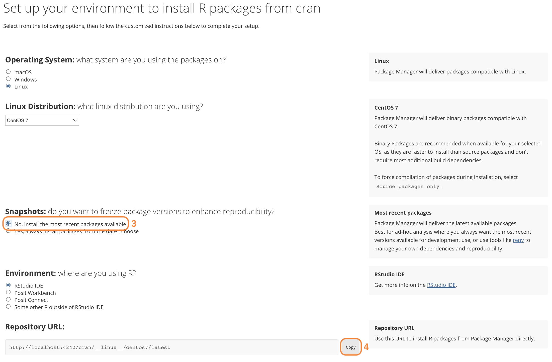Select 'No, install the most recent packages'

(x=8, y=223)
